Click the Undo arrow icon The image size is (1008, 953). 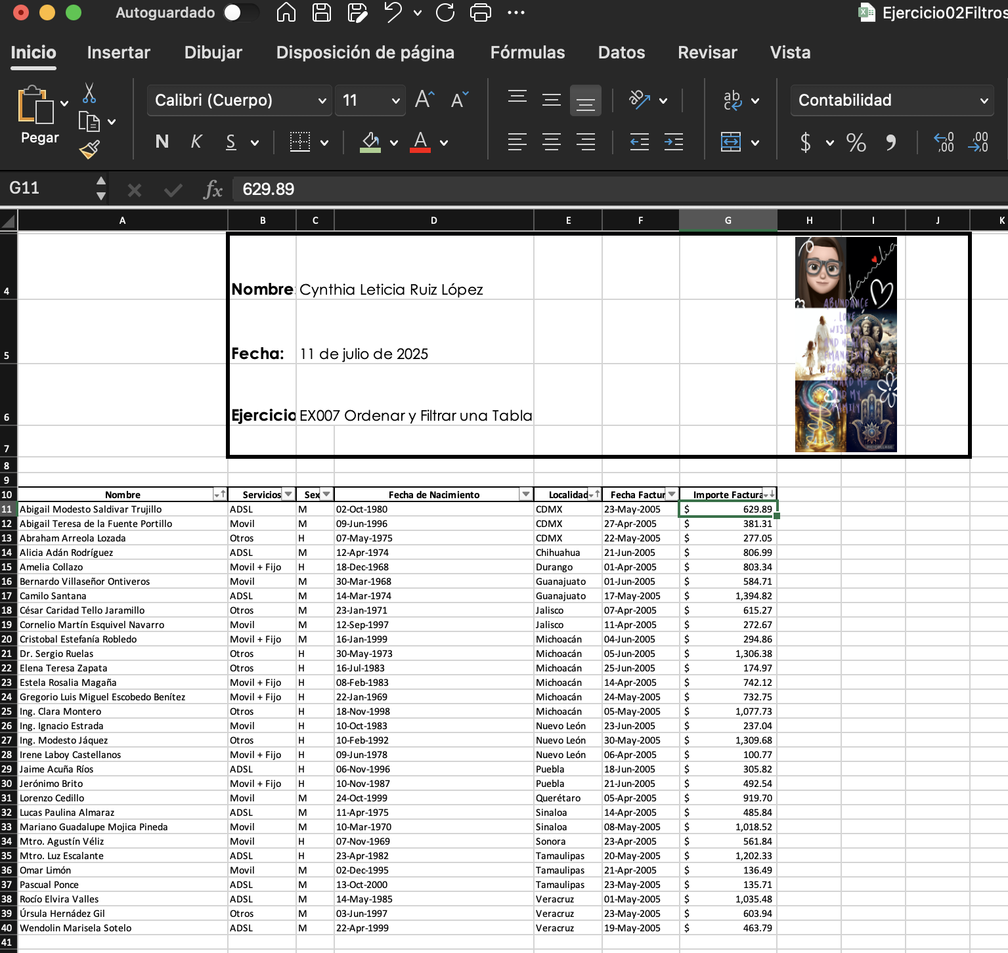coord(393,12)
